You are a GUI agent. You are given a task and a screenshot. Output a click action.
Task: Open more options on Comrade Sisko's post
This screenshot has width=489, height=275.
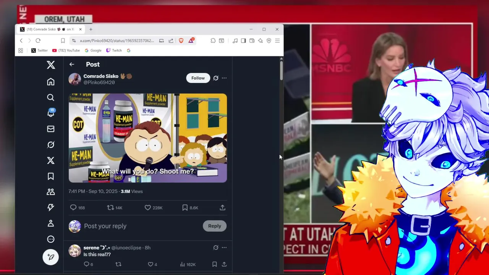click(224, 78)
